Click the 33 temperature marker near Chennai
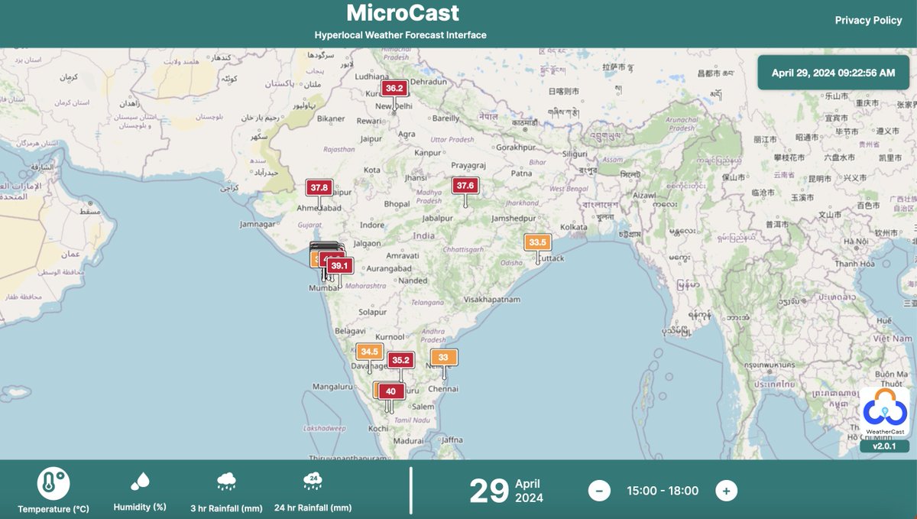Image resolution: width=917 pixels, height=519 pixels. pyautogui.click(x=444, y=357)
